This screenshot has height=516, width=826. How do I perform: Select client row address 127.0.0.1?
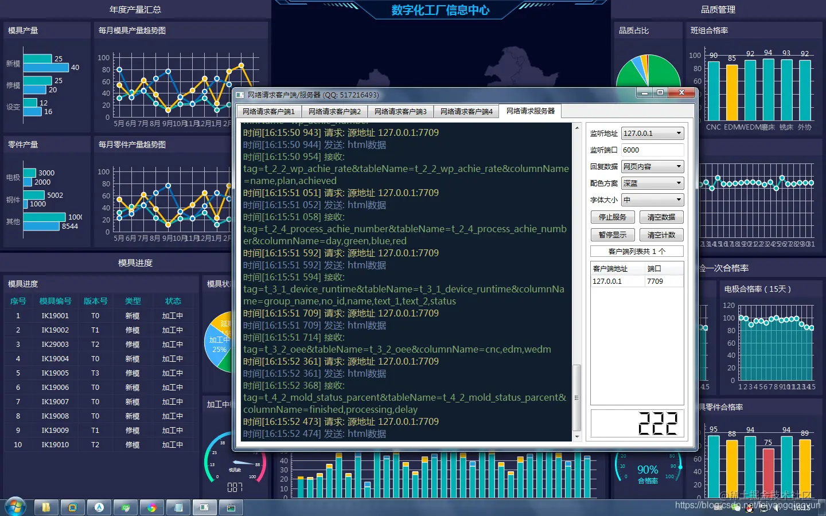[618, 281]
